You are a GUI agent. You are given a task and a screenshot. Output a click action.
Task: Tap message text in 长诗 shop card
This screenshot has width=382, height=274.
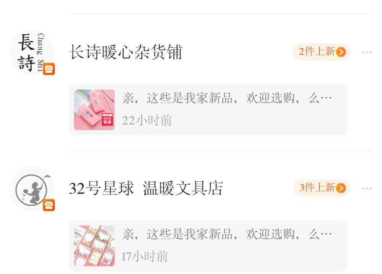pyautogui.click(x=227, y=98)
